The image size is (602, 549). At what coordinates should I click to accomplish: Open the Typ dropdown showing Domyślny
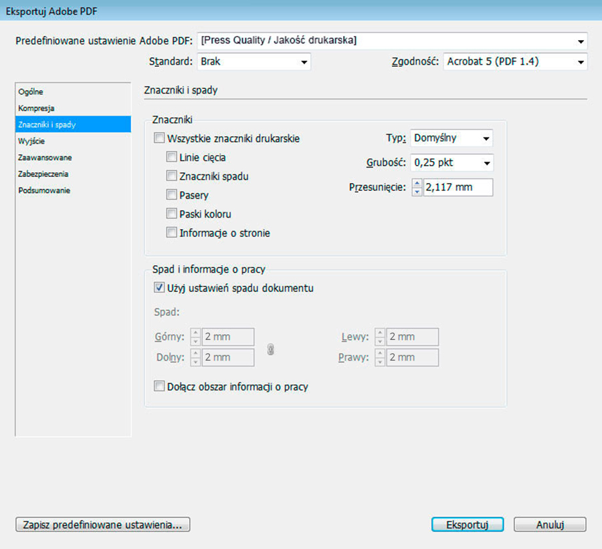tap(451, 138)
